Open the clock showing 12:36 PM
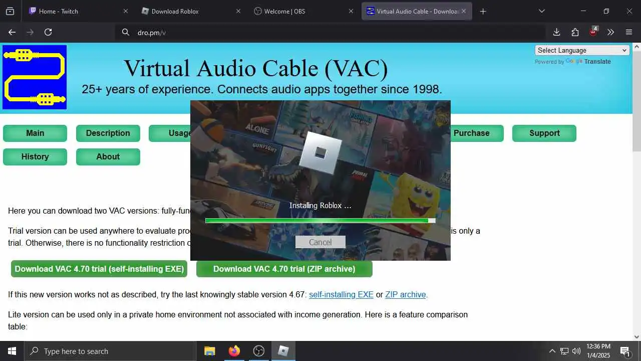641x361 pixels. click(x=598, y=351)
